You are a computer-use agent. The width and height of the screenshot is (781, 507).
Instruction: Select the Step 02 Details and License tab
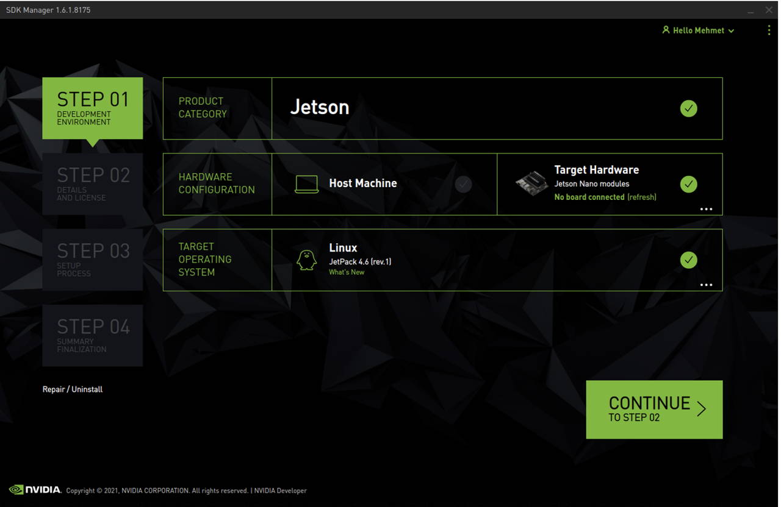click(93, 184)
